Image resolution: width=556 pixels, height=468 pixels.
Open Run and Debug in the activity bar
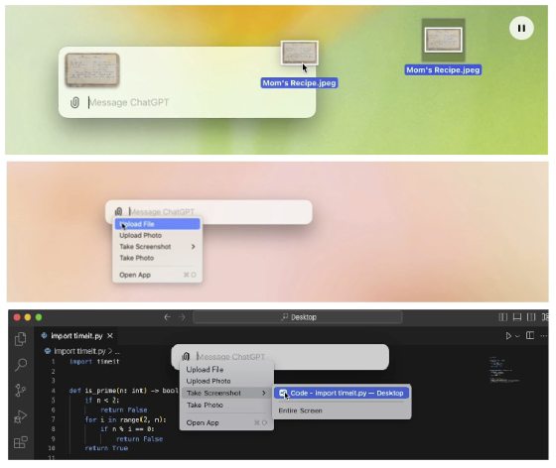[x=21, y=416]
